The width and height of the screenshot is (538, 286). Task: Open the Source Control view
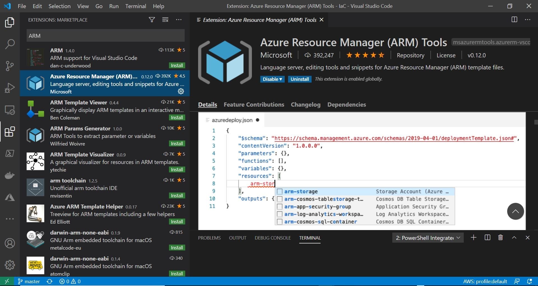point(10,66)
